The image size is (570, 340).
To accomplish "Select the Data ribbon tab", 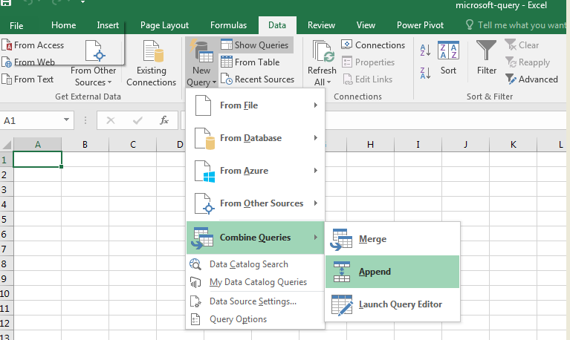I will [277, 25].
